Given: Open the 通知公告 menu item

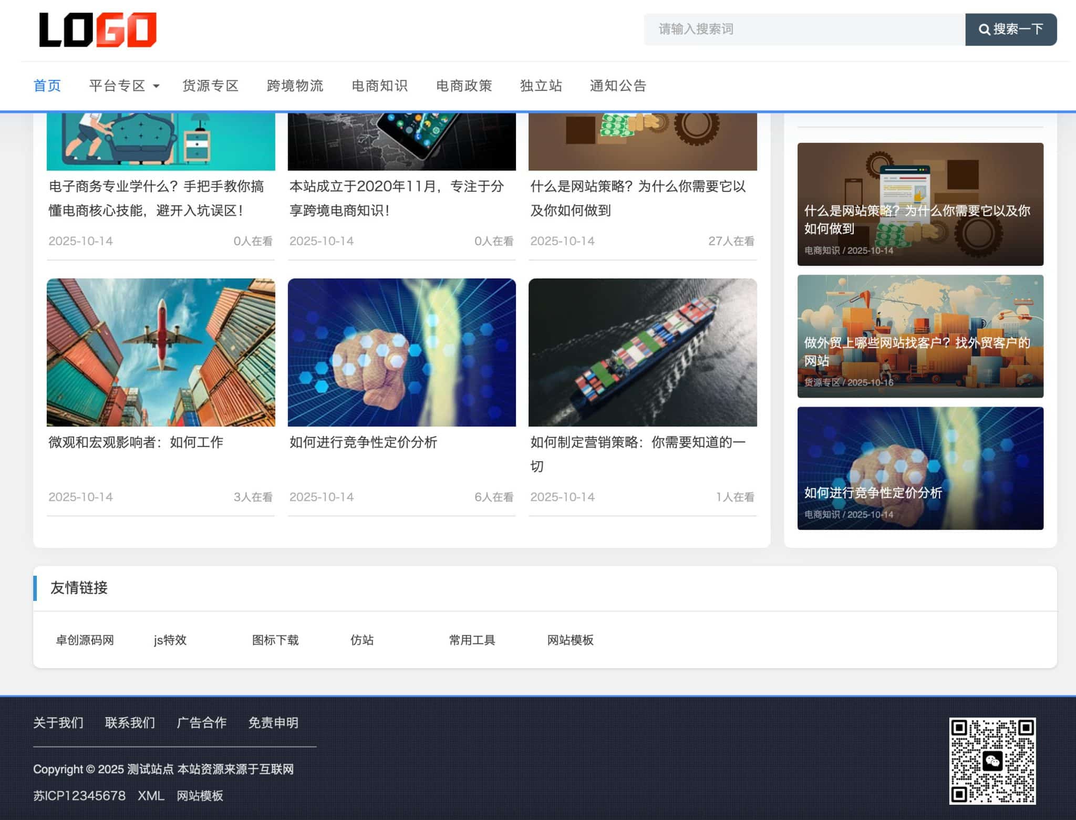Looking at the screenshot, I should [x=618, y=86].
